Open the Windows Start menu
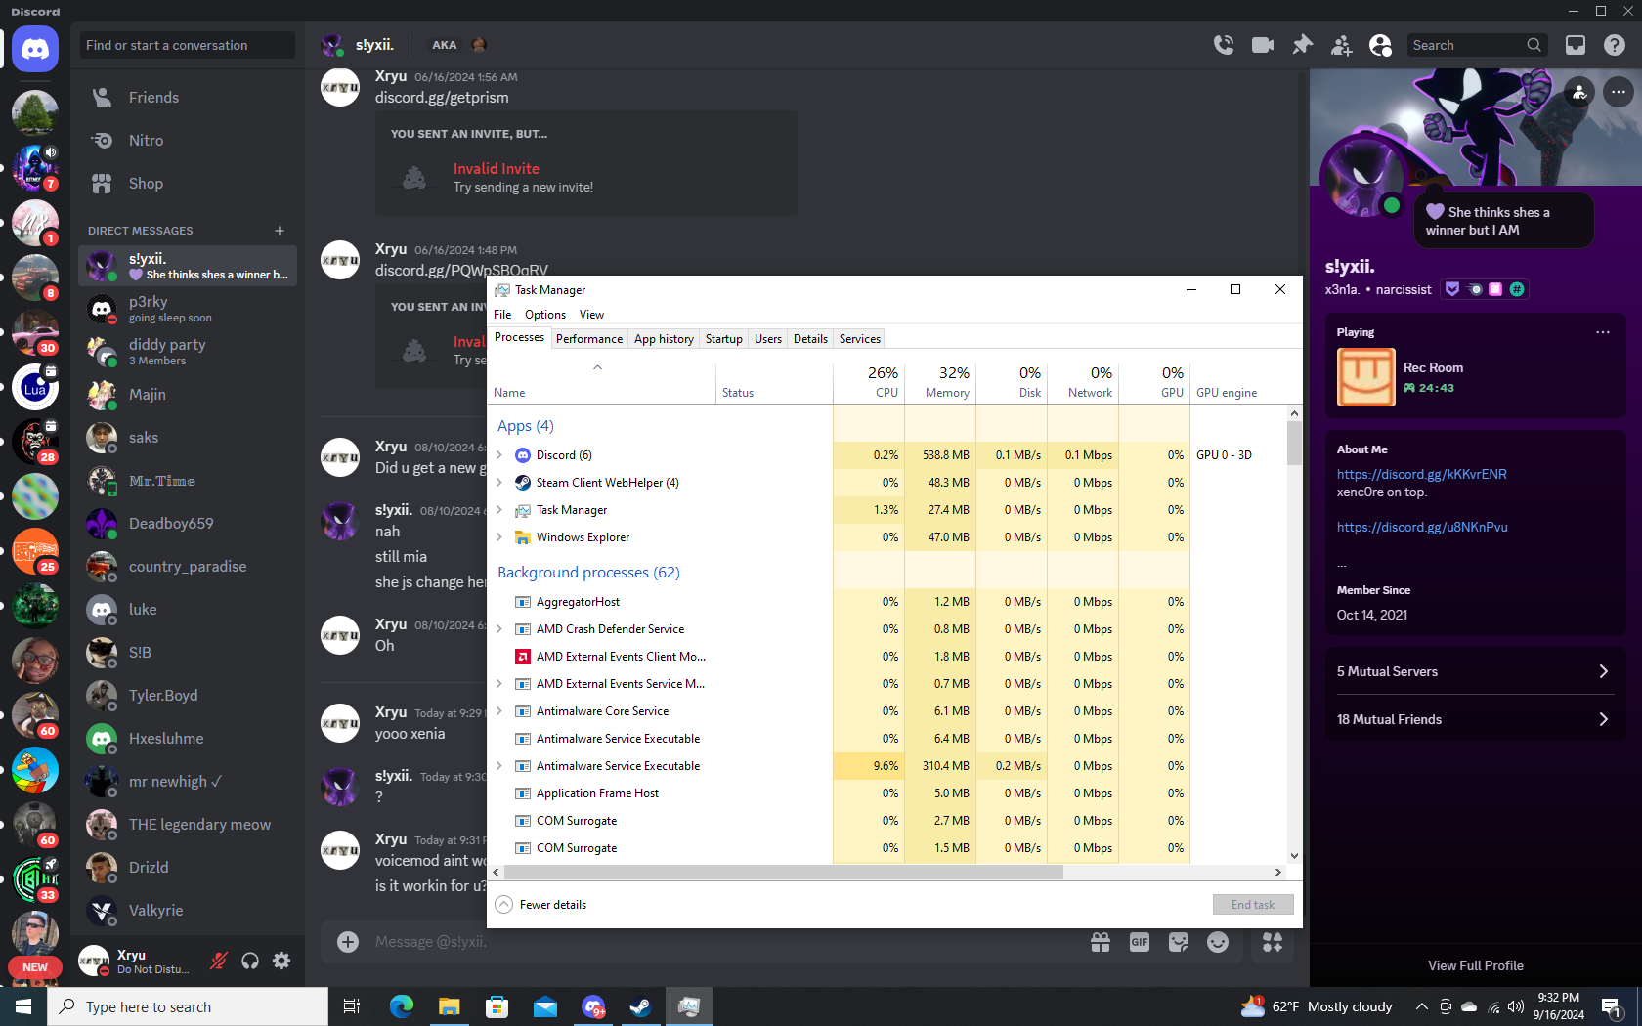 tap(23, 1006)
